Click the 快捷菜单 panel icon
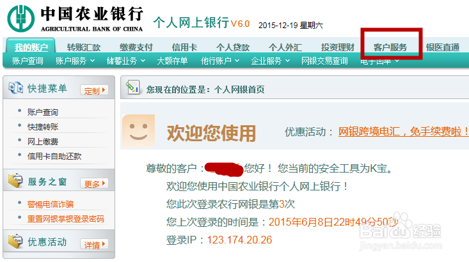 pyautogui.click(x=15, y=88)
